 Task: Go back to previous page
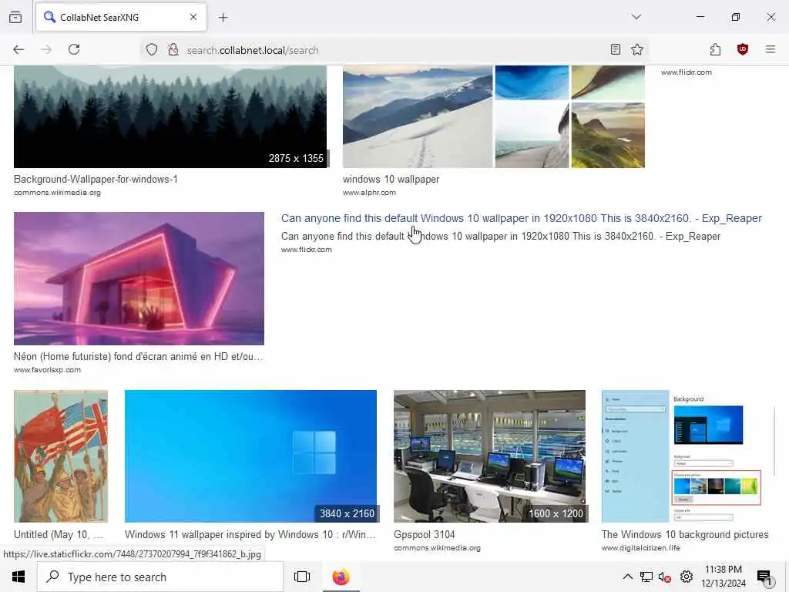coord(18,49)
